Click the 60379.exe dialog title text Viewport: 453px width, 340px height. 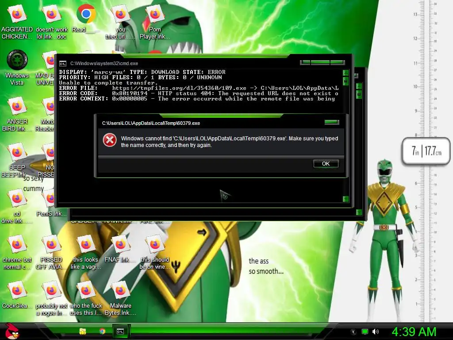[x=151, y=123]
